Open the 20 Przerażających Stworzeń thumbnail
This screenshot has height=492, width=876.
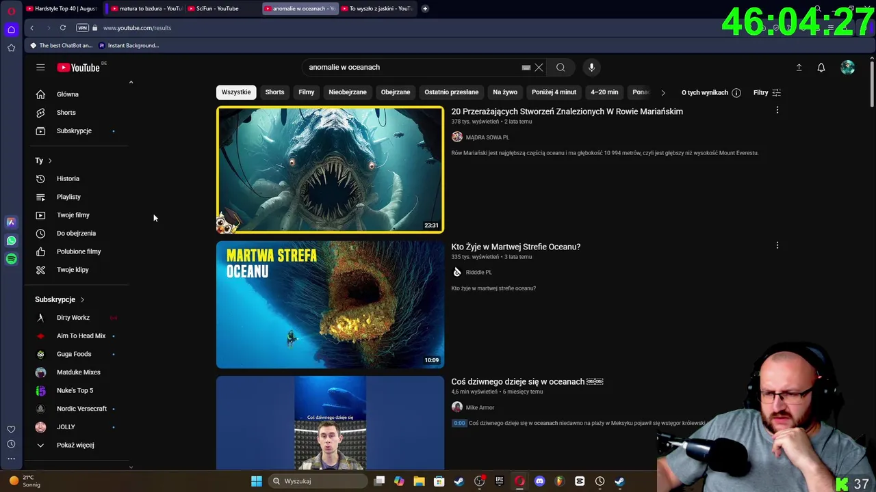330,169
